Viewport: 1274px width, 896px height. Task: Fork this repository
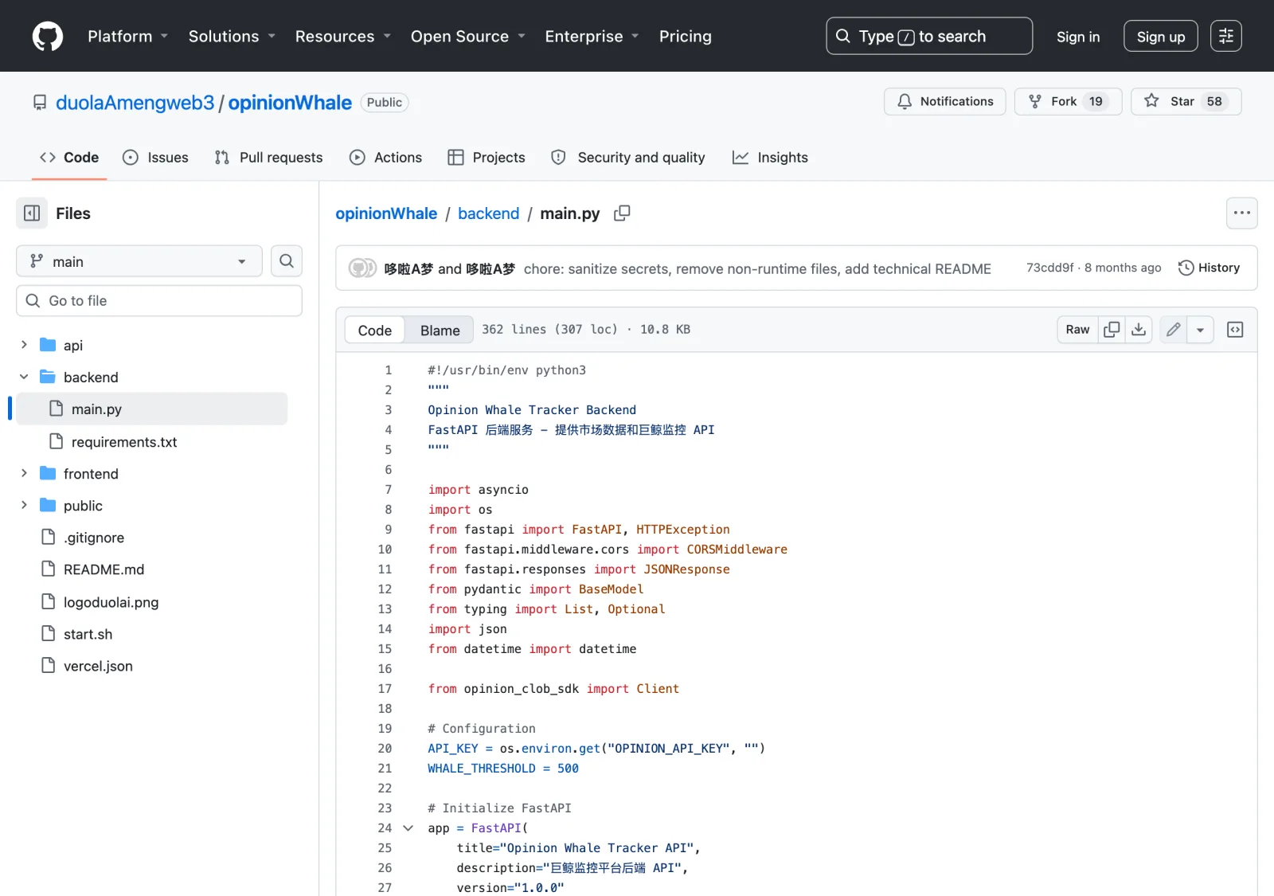tap(1068, 101)
